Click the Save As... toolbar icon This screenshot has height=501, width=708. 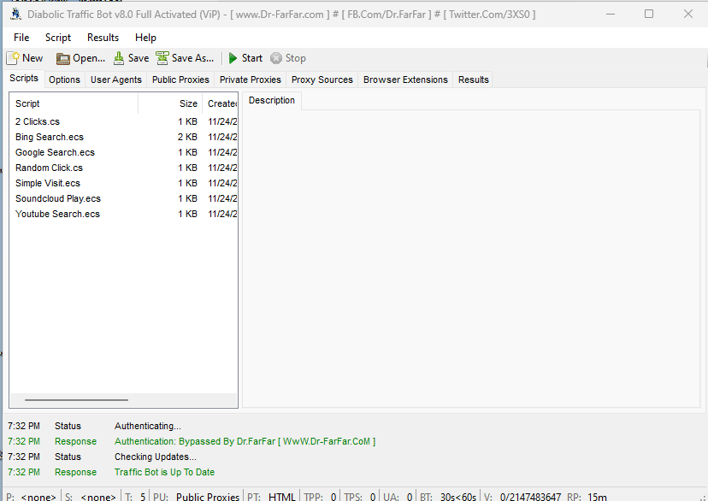(162, 58)
